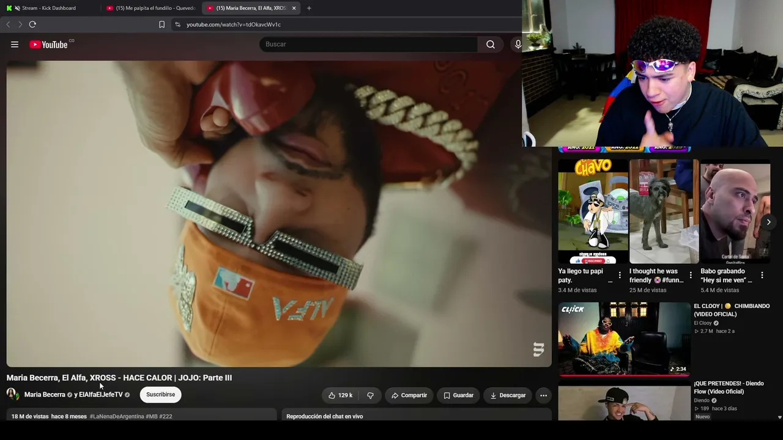783x440 pixels.
Task: Click the magnifier search button
Action: (491, 44)
